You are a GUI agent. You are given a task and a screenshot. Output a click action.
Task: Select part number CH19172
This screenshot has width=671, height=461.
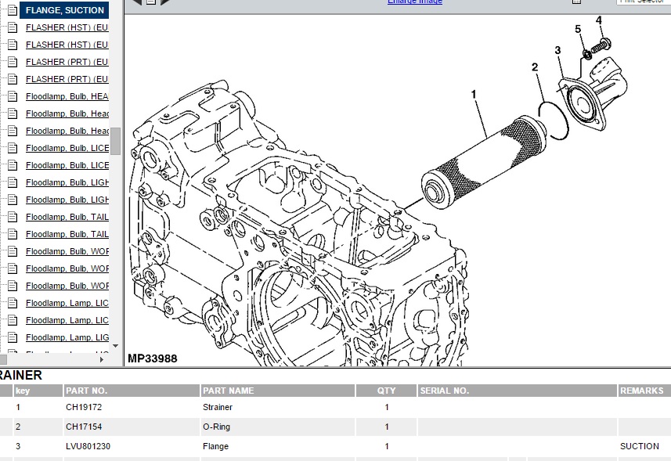click(x=84, y=407)
